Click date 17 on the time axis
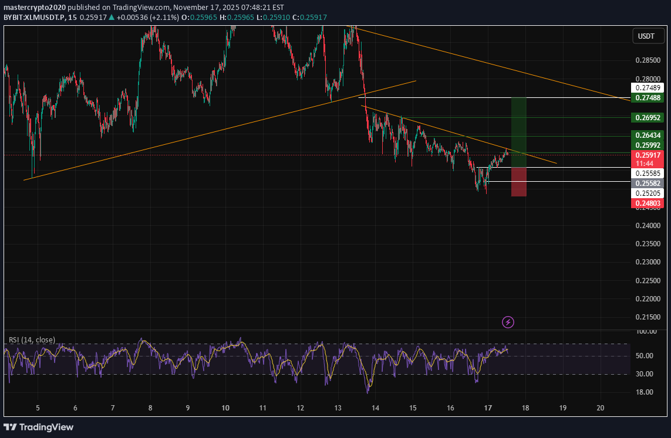The image size is (671, 438). [488, 408]
